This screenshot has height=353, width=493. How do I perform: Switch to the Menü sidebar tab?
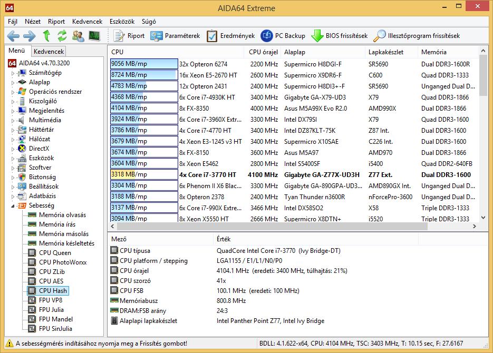click(x=17, y=51)
